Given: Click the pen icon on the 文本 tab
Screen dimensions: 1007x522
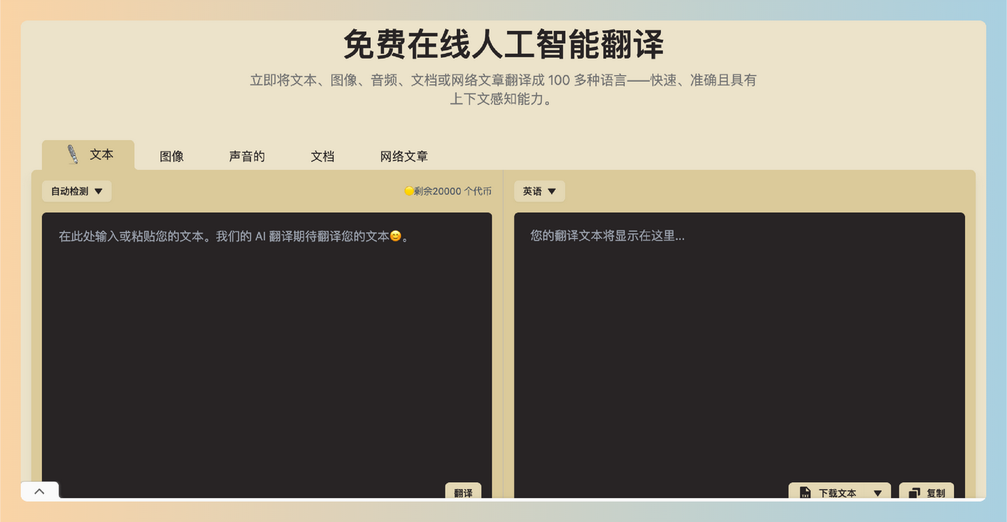Looking at the screenshot, I should 72,154.
